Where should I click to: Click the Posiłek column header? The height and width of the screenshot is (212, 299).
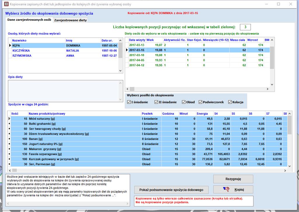click(x=151, y=113)
